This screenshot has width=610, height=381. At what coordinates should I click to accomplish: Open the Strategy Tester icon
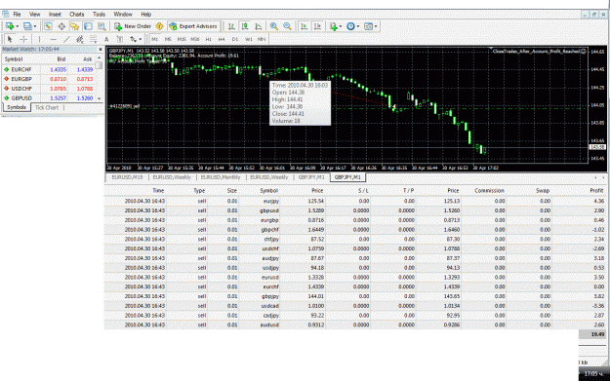(102, 26)
